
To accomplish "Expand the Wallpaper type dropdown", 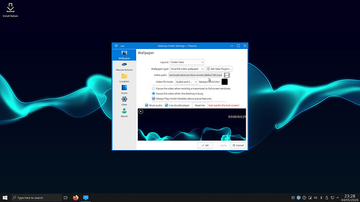I will point(187,69).
